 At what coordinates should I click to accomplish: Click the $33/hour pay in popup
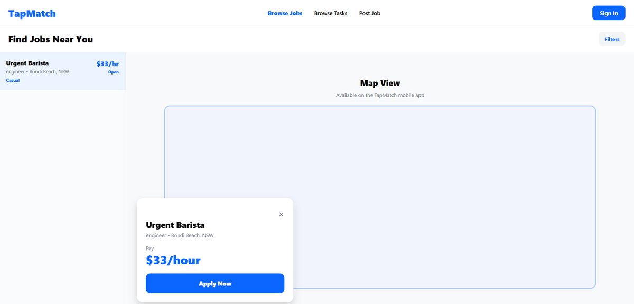pyautogui.click(x=173, y=260)
